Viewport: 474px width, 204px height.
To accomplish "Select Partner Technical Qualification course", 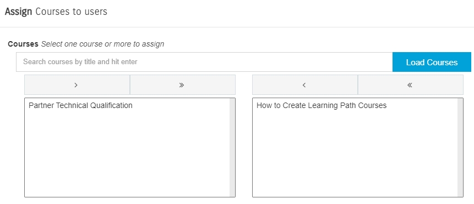I will click(x=80, y=105).
